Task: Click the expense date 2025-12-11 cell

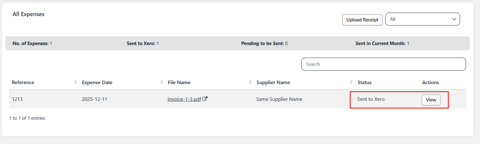Action: tap(94, 99)
